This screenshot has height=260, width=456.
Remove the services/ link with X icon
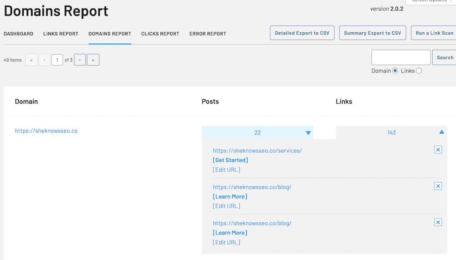click(x=438, y=150)
